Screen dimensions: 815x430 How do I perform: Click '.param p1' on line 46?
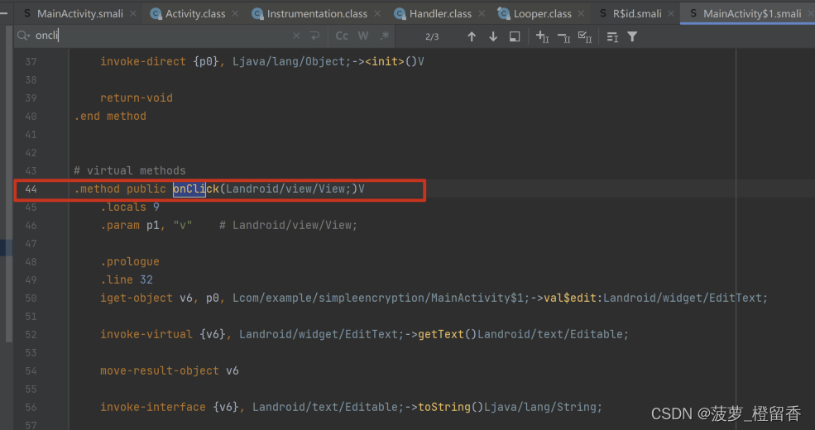point(129,225)
